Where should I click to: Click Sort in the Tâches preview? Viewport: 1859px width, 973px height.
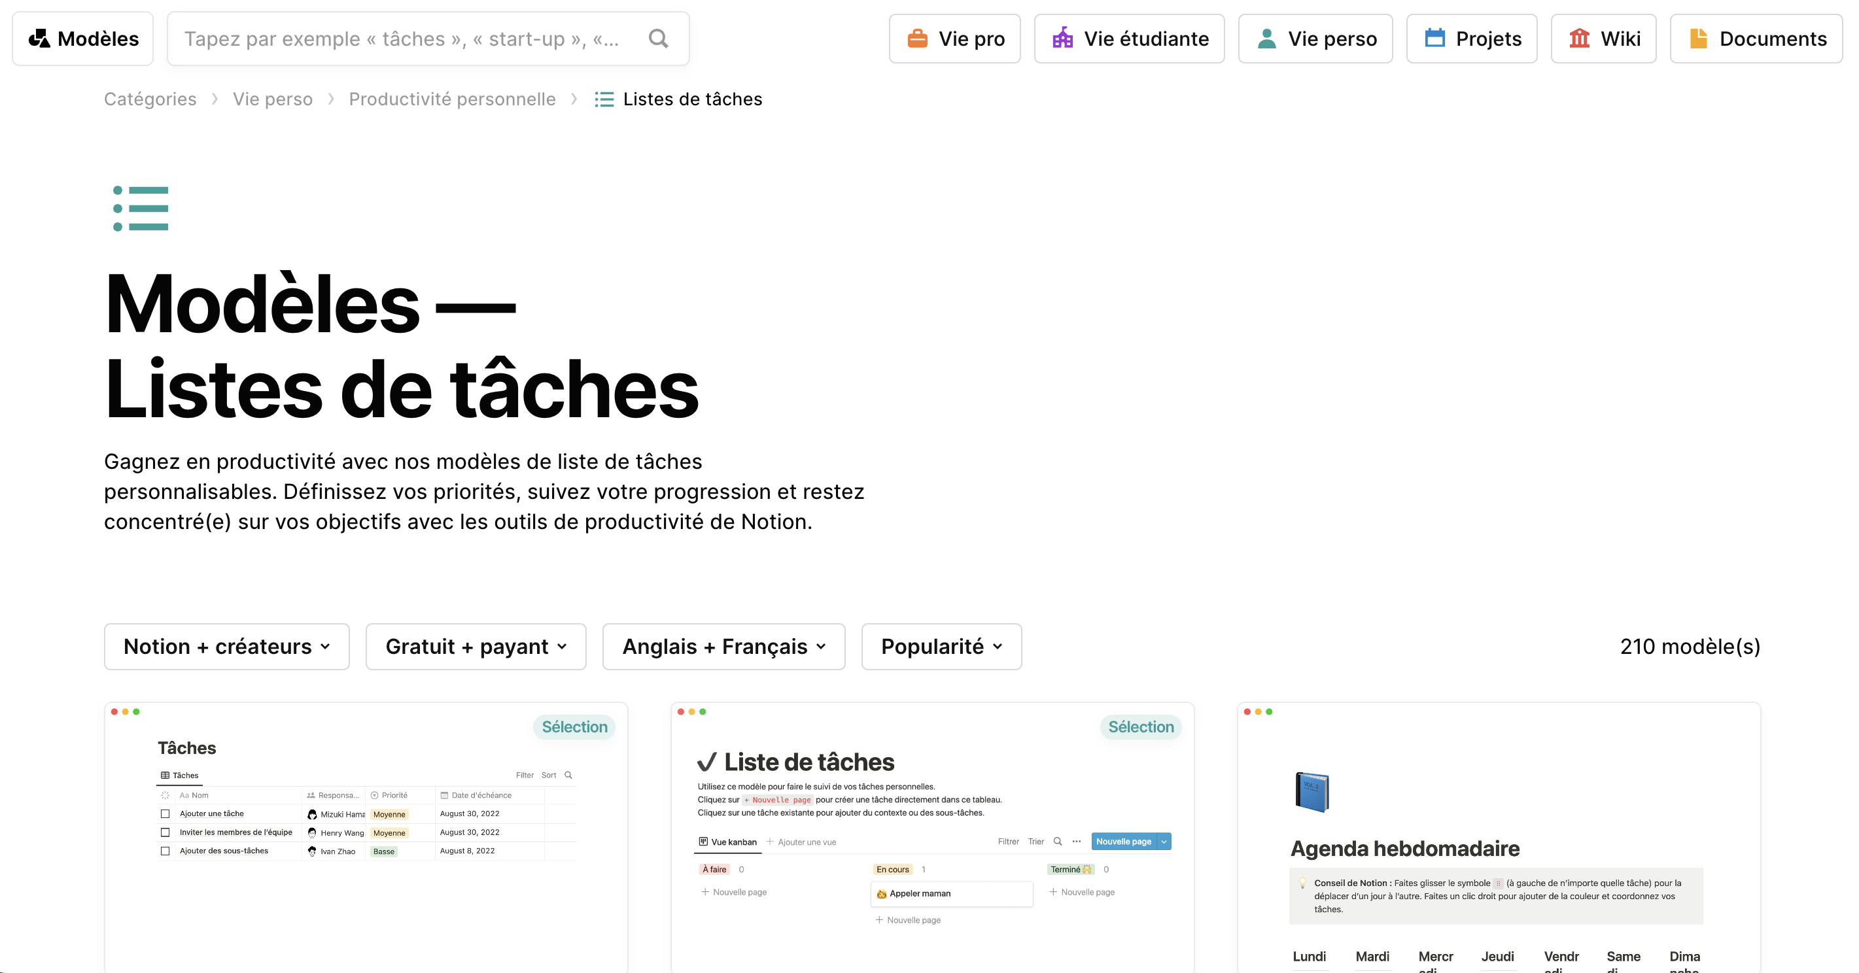point(549,776)
